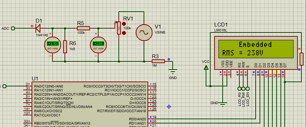Click the V1 reference label

click(158, 26)
